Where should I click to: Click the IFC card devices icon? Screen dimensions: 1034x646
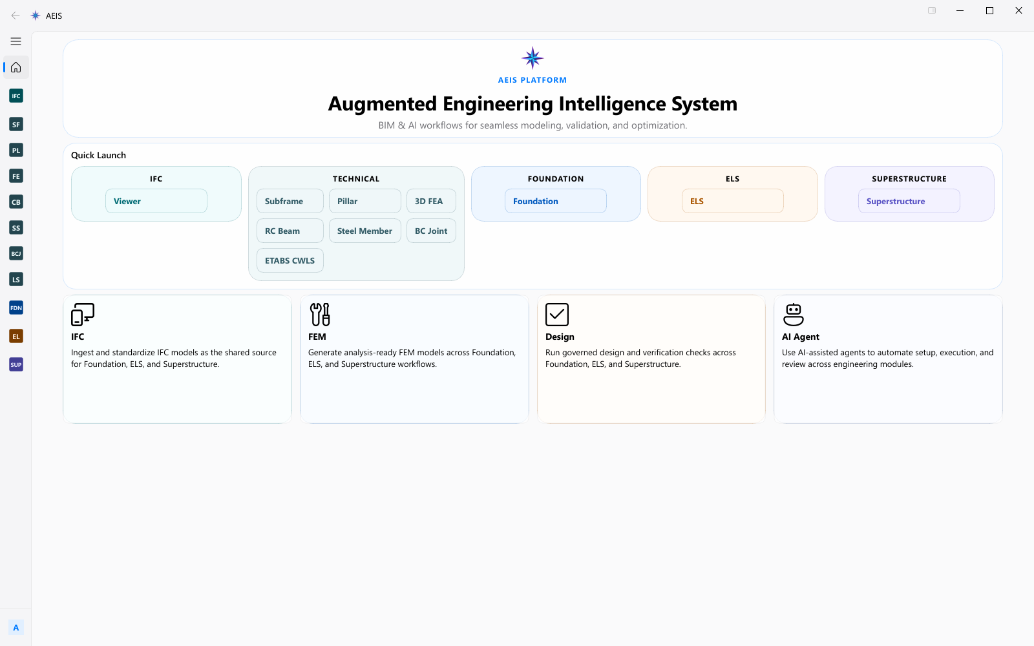83,315
